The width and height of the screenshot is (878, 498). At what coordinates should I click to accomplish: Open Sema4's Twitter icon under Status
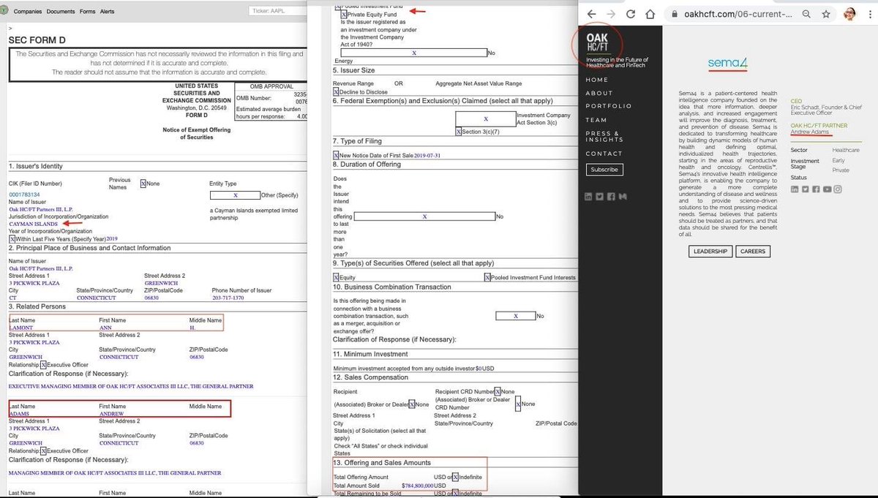[x=805, y=189]
